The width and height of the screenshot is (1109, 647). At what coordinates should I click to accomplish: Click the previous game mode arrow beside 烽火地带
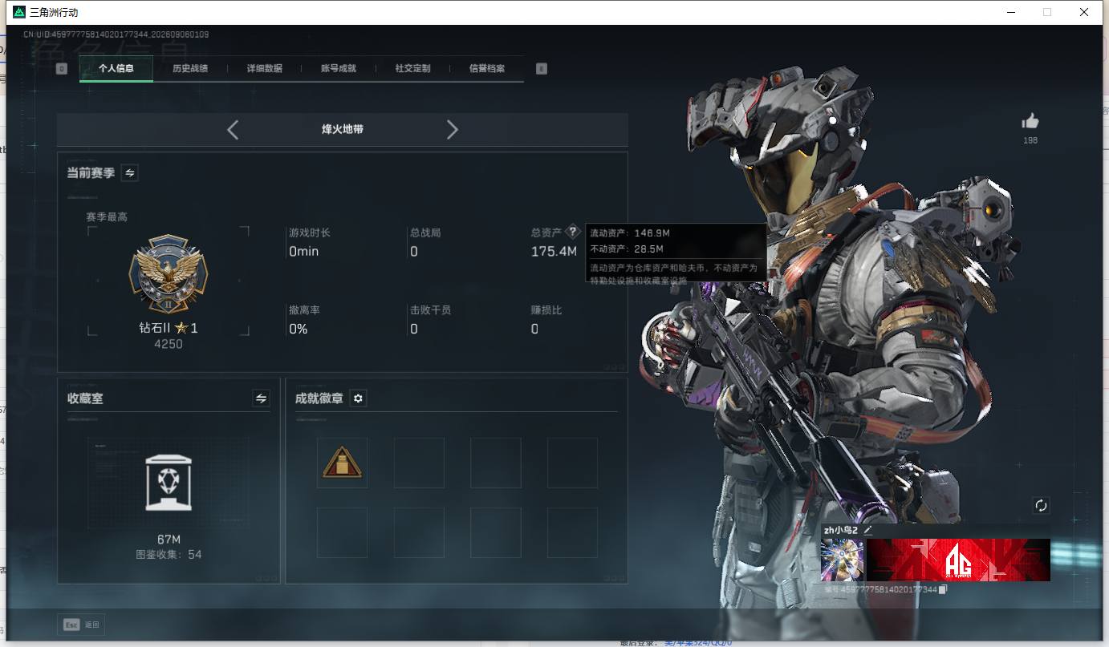tap(233, 129)
